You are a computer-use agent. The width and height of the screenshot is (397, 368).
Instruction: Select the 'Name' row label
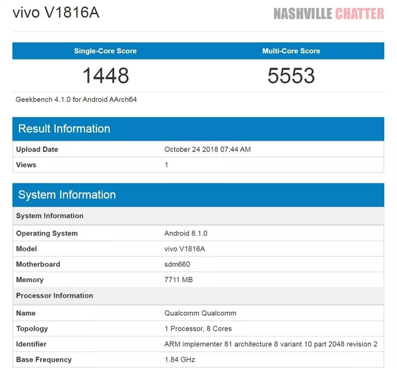[x=26, y=313]
